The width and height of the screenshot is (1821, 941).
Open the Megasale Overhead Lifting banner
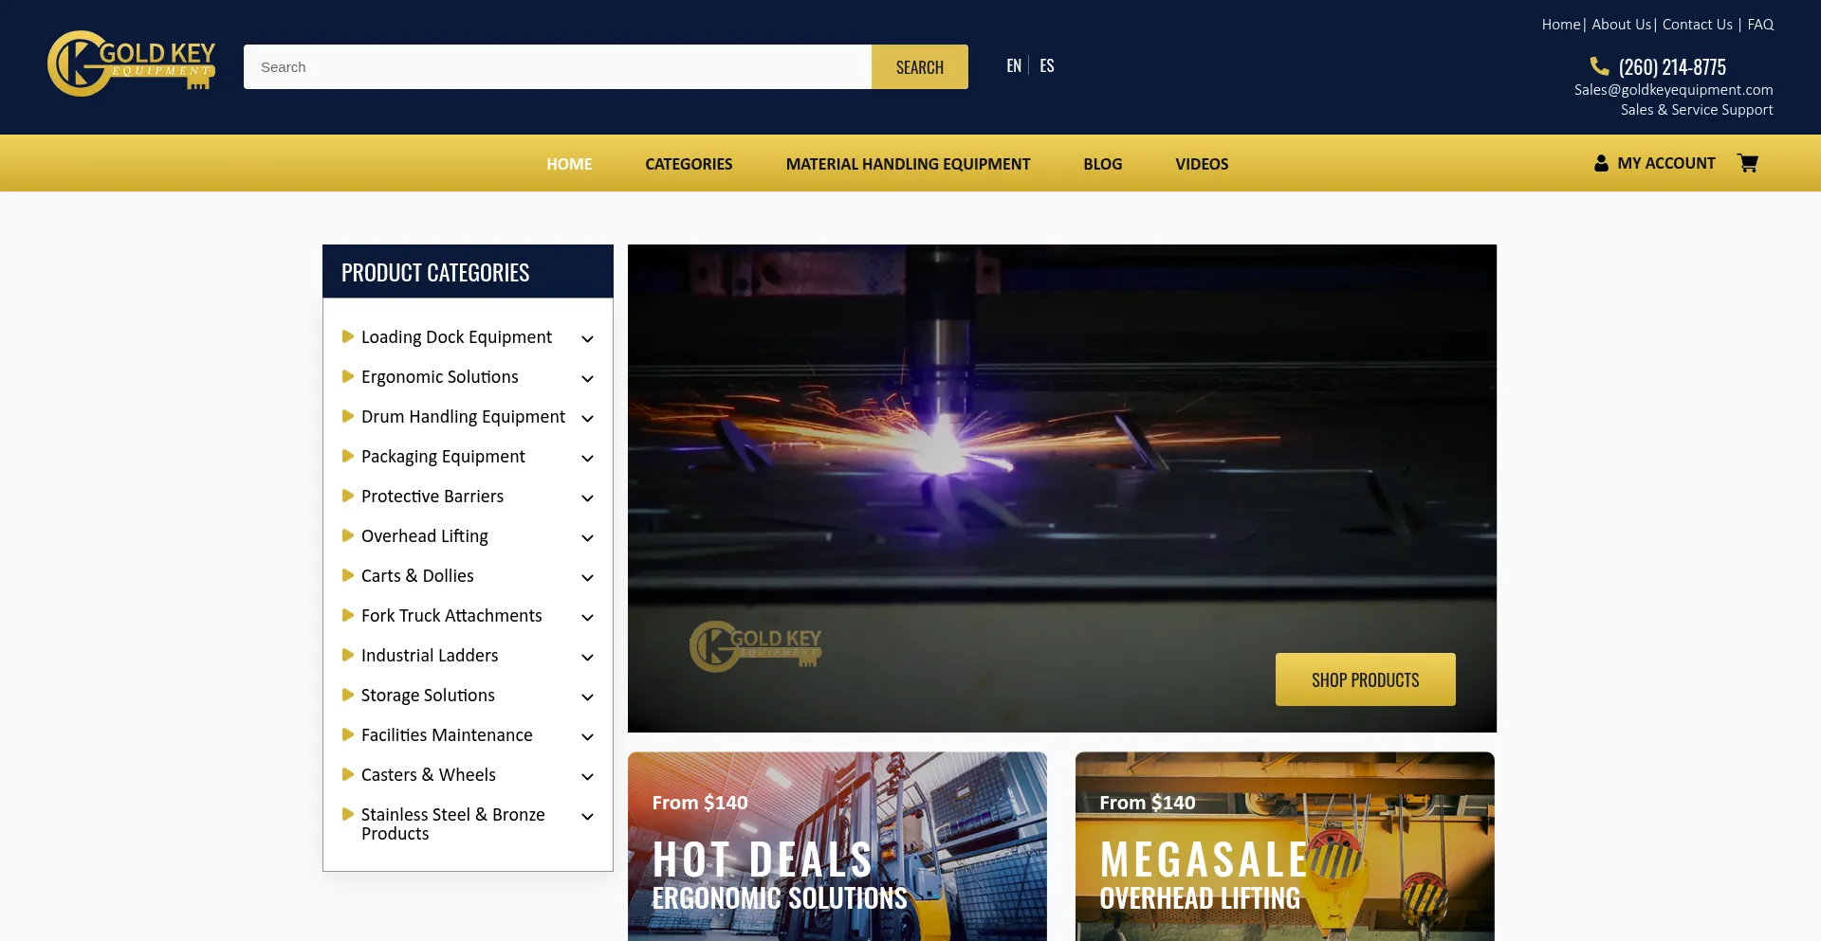(1284, 846)
